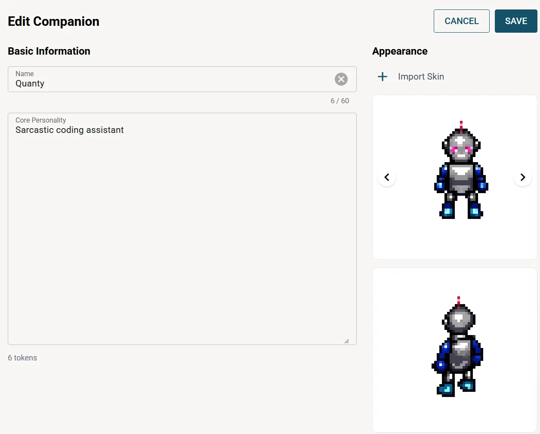Click the Basic Information section heading

tap(49, 51)
